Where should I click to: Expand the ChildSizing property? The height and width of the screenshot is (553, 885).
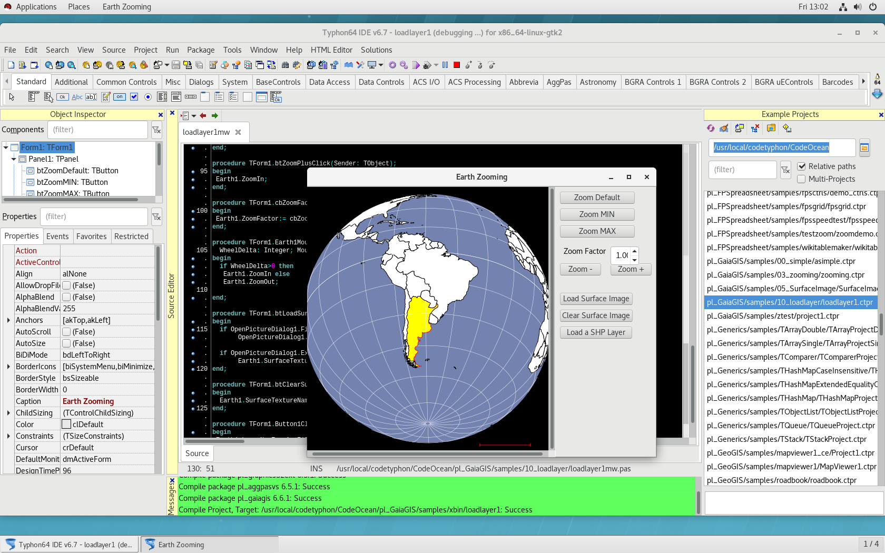pos(8,413)
